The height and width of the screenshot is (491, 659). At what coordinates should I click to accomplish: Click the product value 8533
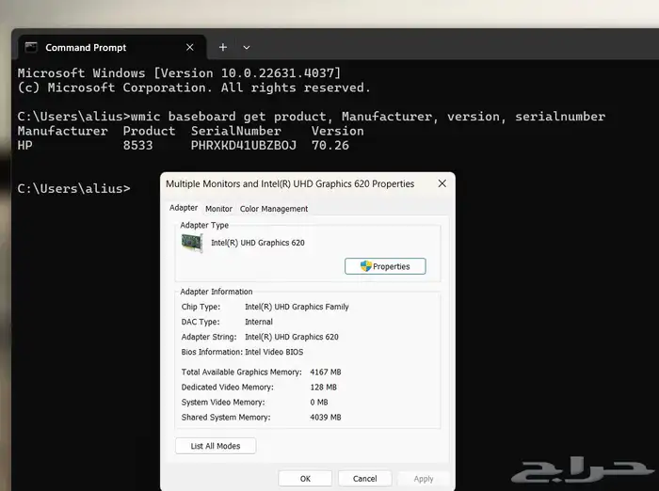(137, 146)
